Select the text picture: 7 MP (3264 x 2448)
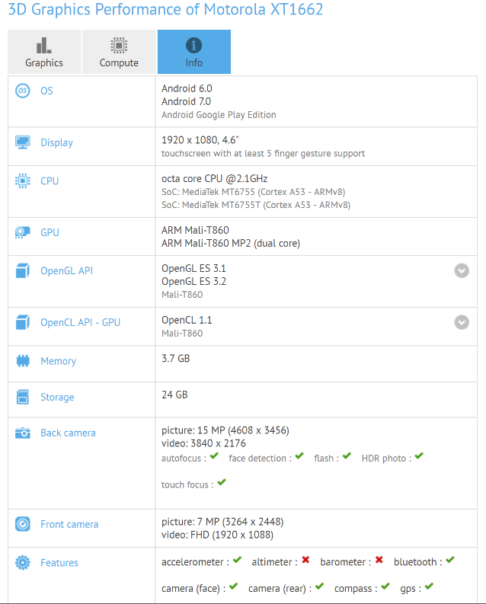Viewport: 486px width, 604px height. (222, 522)
